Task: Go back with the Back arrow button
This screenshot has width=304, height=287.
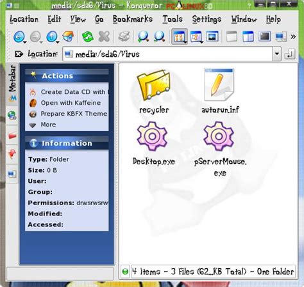Action: coord(19,36)
